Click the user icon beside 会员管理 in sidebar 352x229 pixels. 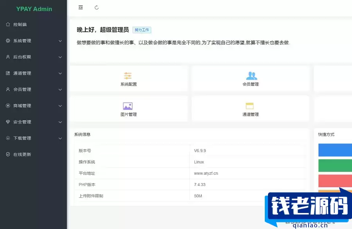tap(8, 89)
